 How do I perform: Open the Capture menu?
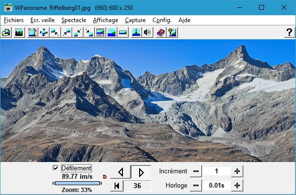135,20
